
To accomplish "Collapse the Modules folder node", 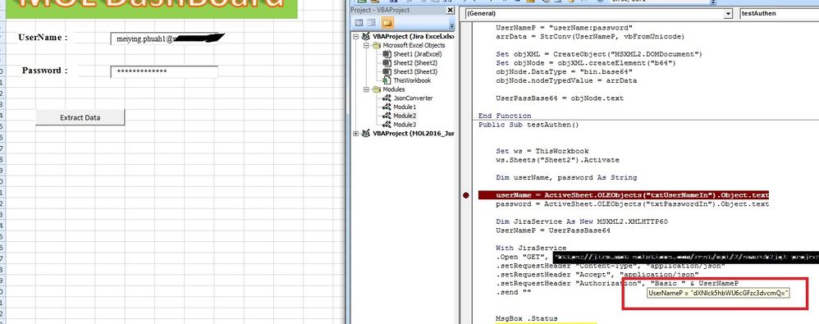I will click(x=366, y=89).
